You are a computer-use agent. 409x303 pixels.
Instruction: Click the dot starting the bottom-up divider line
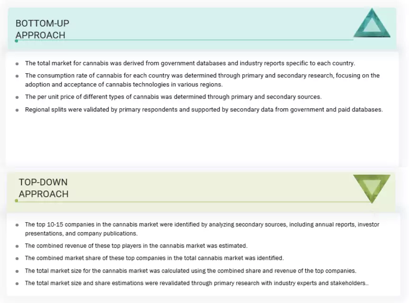click(17, 41)
